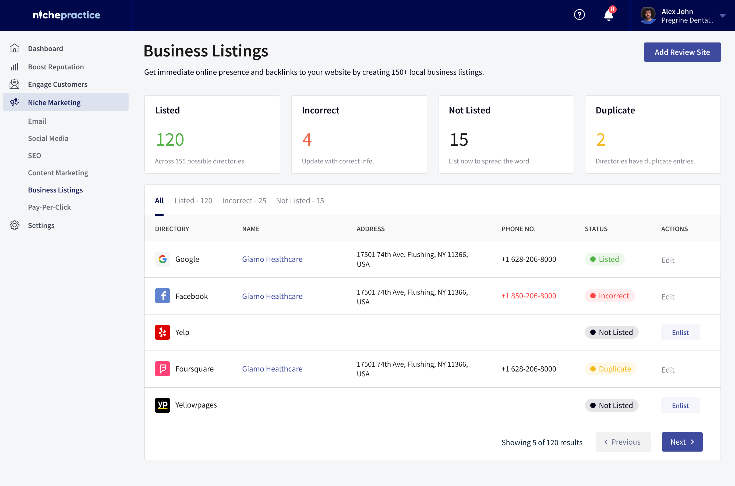This screenshot has width=735, height=486.
Task: Click Not Listed badge in Yellowpages row
Action: click(612, 405)
